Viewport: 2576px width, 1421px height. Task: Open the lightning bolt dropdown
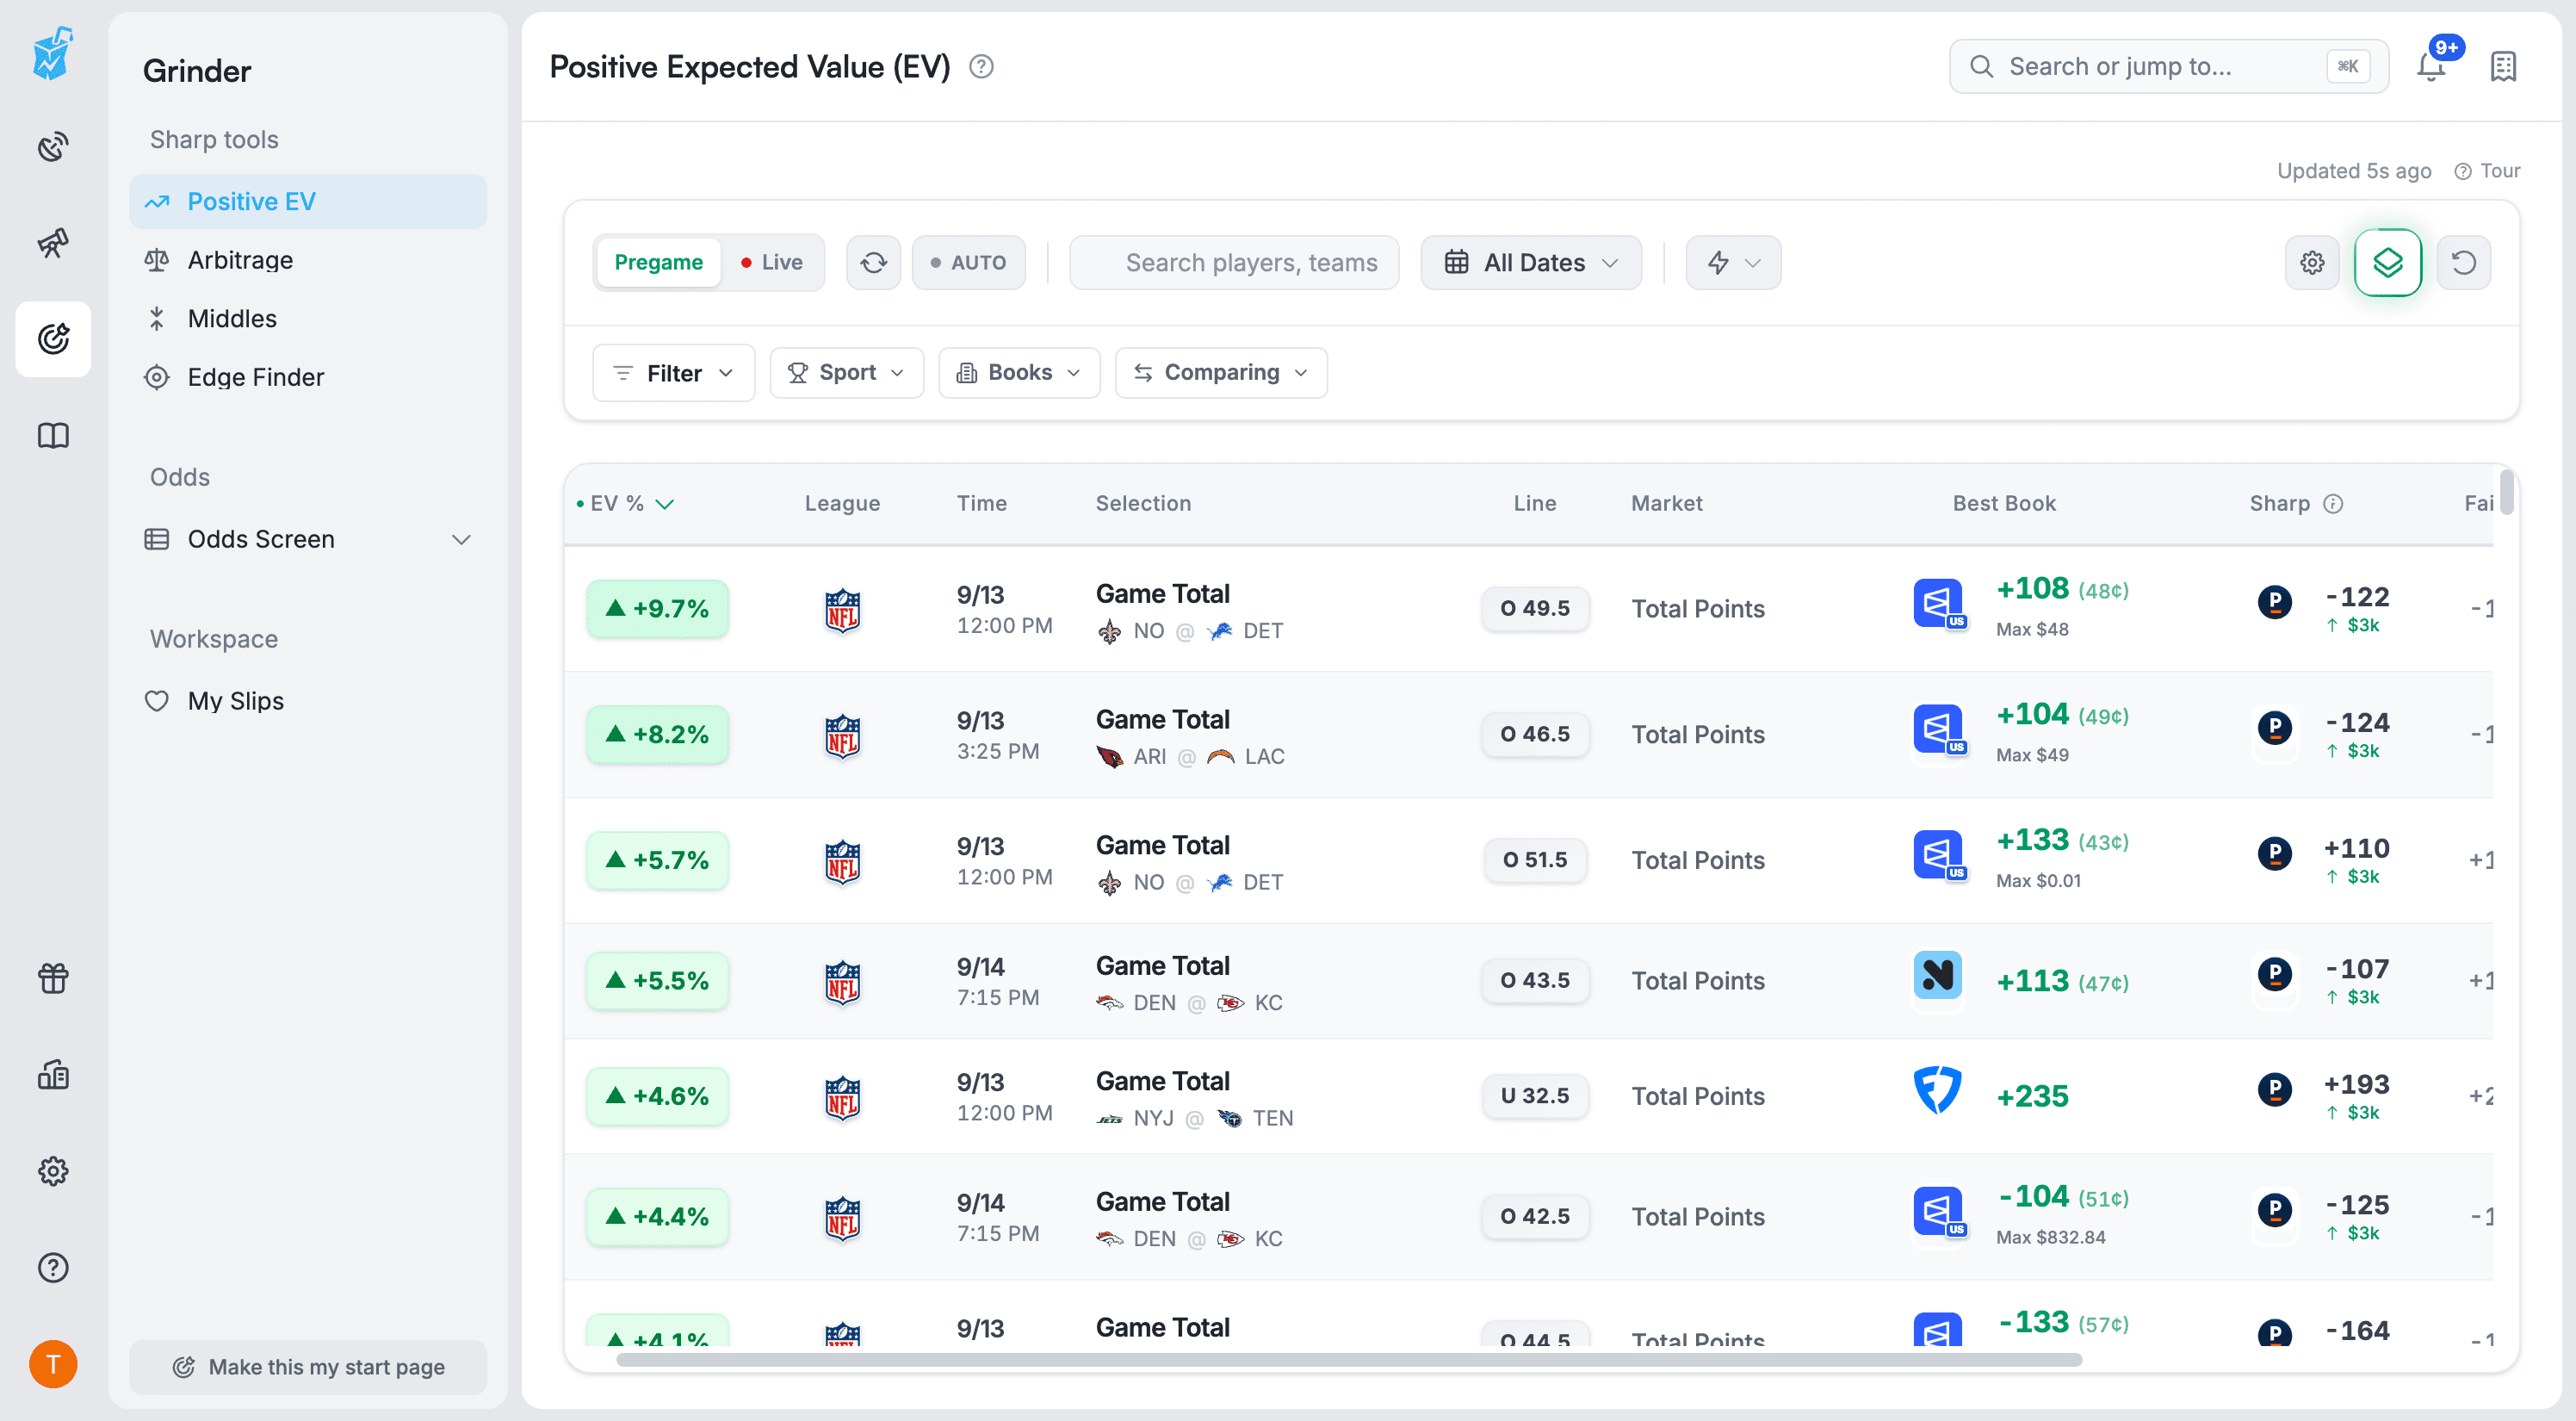pyautogui.click(x=1733, y=263)
